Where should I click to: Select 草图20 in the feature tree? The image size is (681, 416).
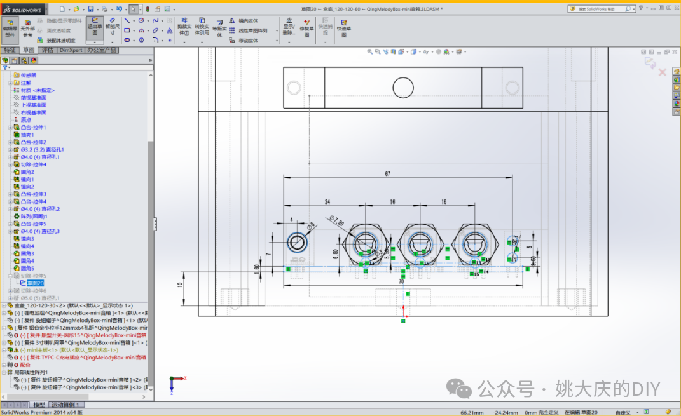tap(35, 283)
